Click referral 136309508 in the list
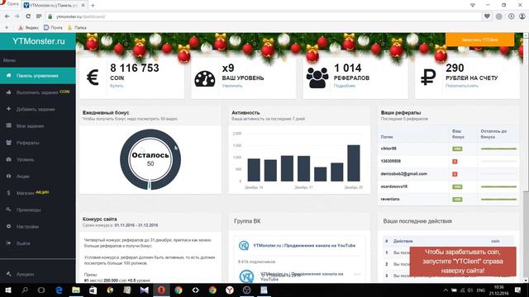Viewport: 529px width, 297px height. tap(391, 162)
